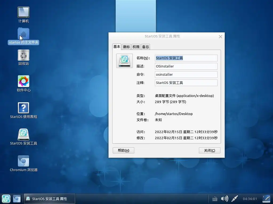The height and width of the screenshot is (204, 273).
Task: Switch to the 徽标 tab
Action: (126, 47)
